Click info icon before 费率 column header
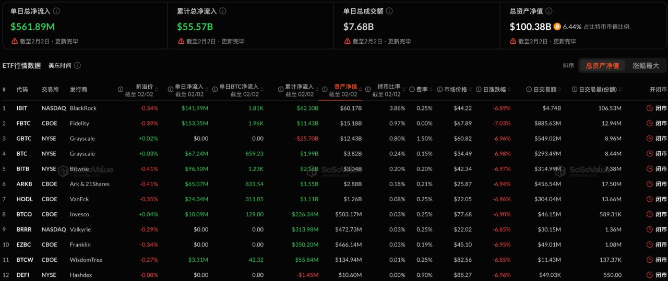 [412, 90]
